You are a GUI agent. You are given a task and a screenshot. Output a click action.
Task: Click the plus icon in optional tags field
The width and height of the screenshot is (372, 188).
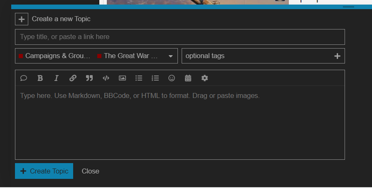pyautogui.click(x=337, y=56)
